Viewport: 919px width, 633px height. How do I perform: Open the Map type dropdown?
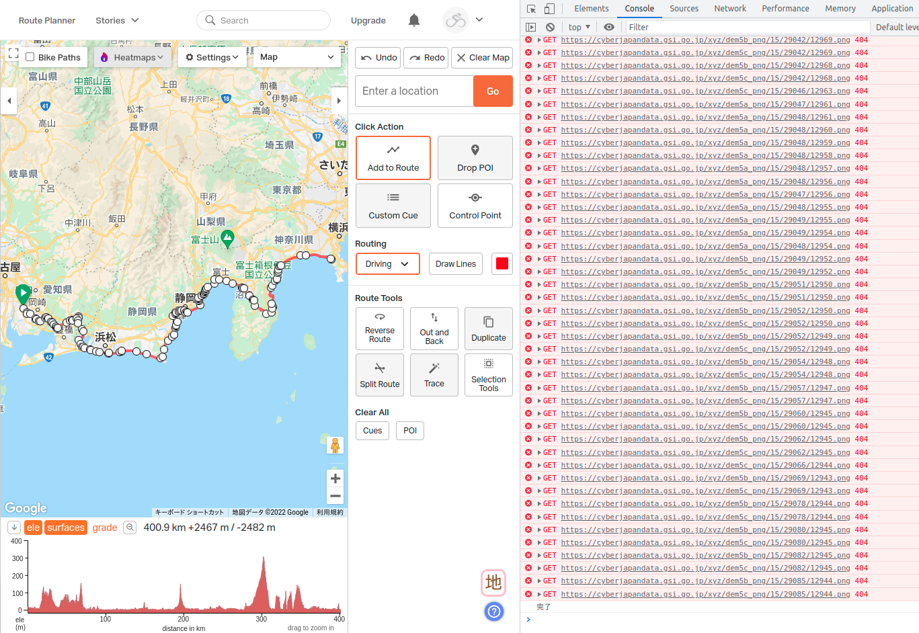(297, 57)
